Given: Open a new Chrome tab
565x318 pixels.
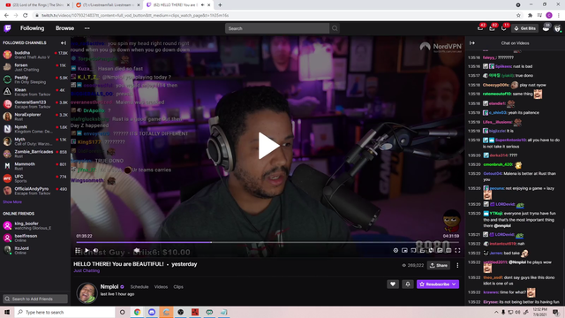Looking at the screenshot, I should point(220,5).
